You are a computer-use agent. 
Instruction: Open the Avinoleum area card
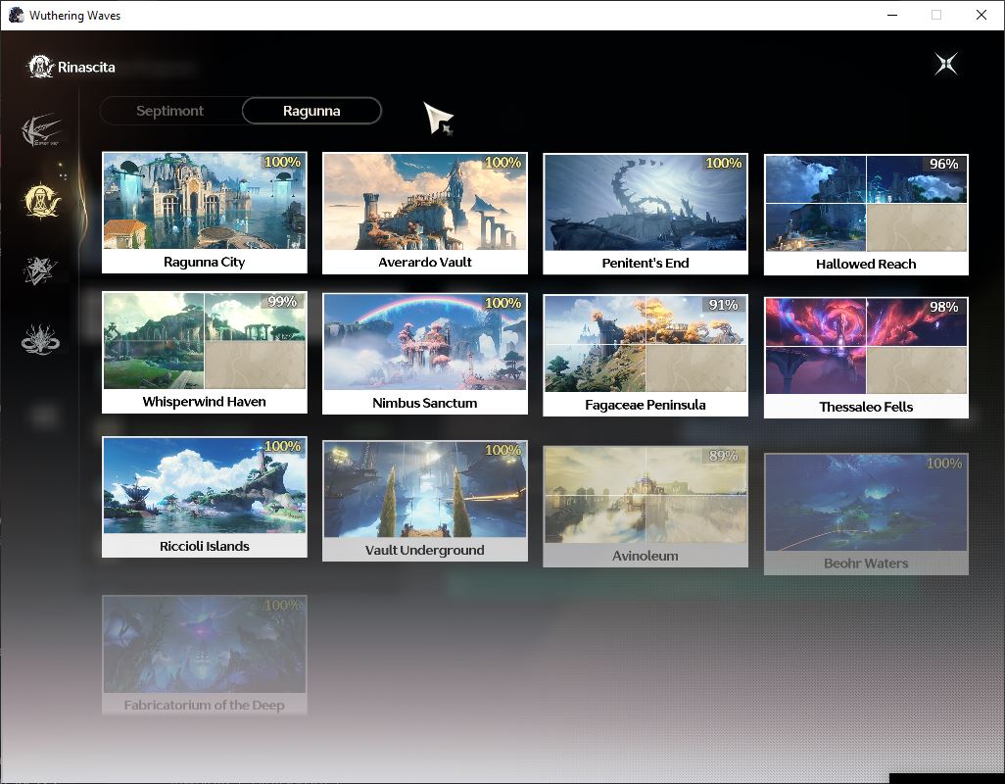pos(646,507)
